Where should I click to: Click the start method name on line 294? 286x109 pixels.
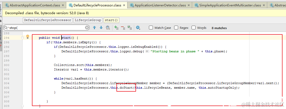(66, 38)
